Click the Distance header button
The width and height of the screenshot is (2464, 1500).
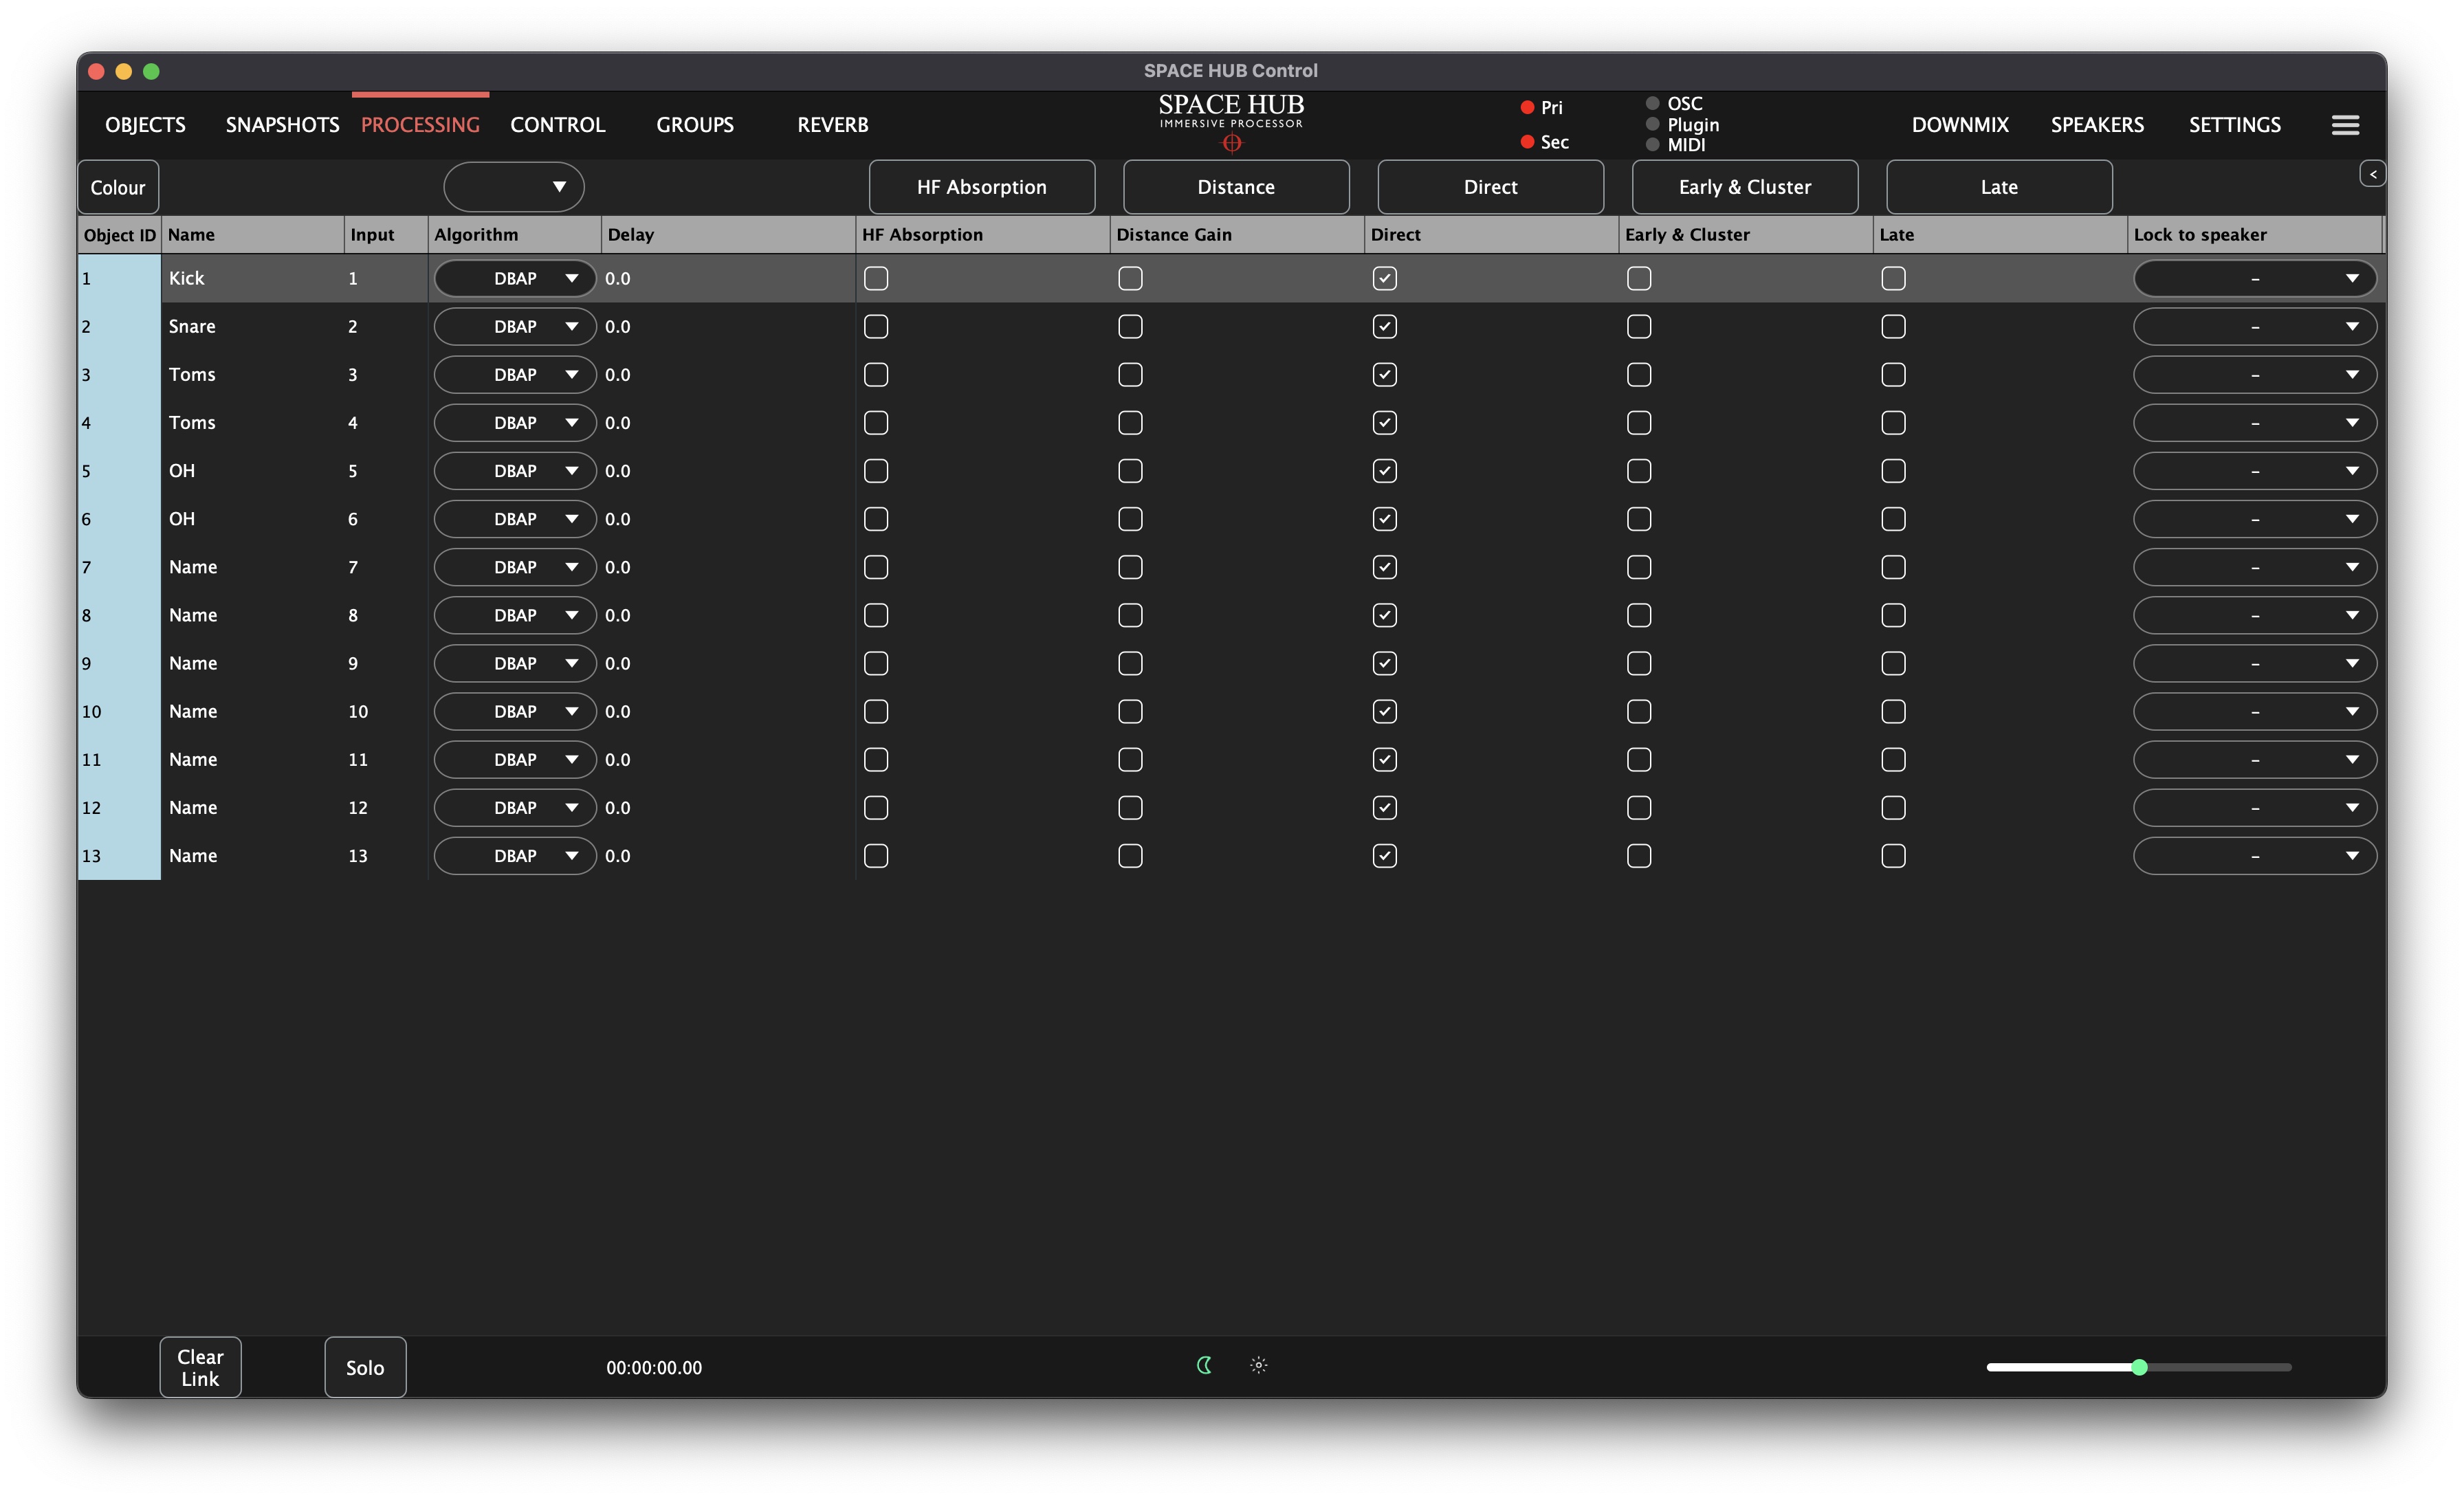pyautogui.click(x=1236, y=187)
